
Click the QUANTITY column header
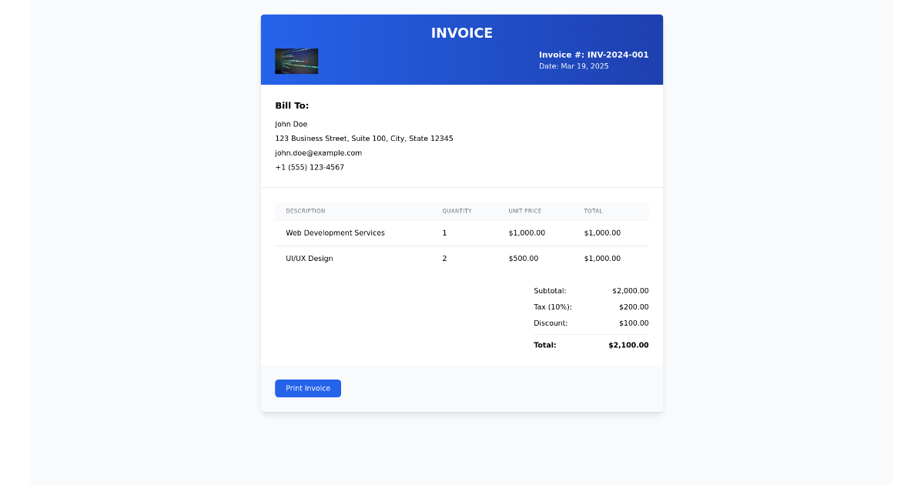coord(457,211)
